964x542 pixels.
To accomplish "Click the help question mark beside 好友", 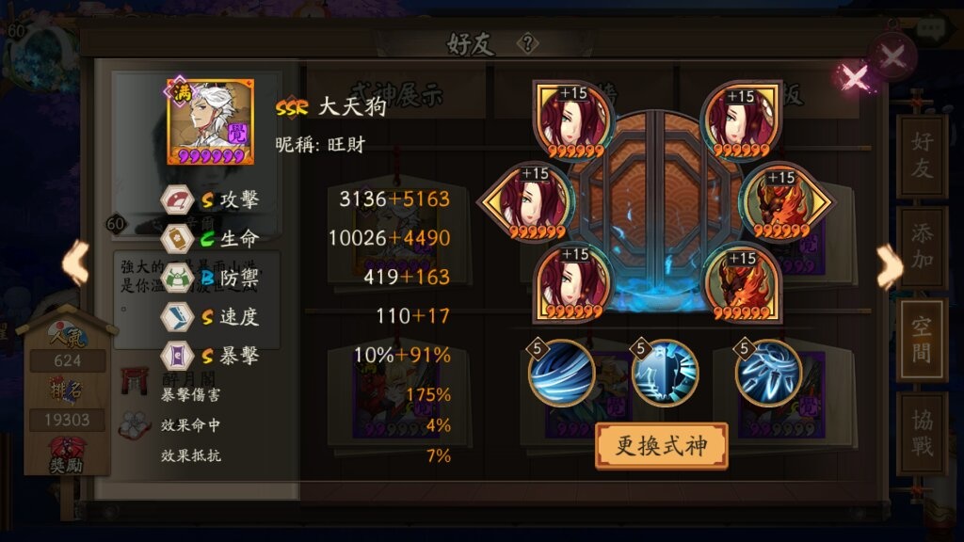I will pos(527,43).
